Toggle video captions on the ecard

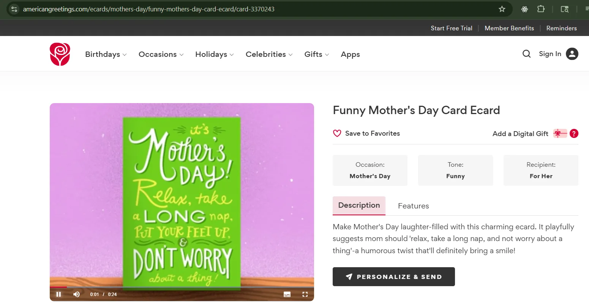pyautogui.click(x=287, y=294)
